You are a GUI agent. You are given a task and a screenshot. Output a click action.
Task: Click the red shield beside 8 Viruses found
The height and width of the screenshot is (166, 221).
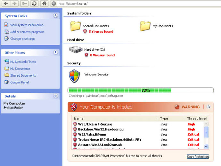(86, 55)
